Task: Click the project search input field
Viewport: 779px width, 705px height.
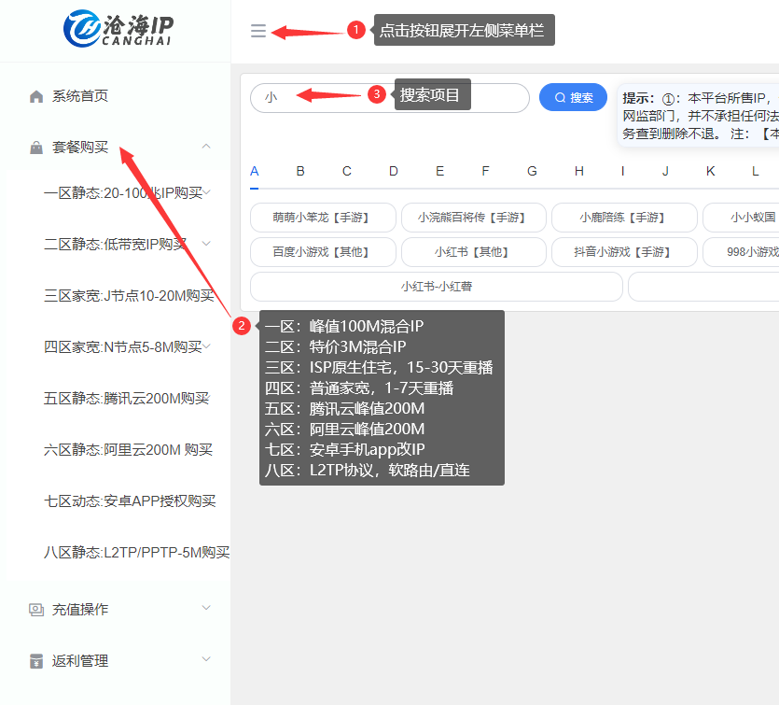Action: (390, 97)
